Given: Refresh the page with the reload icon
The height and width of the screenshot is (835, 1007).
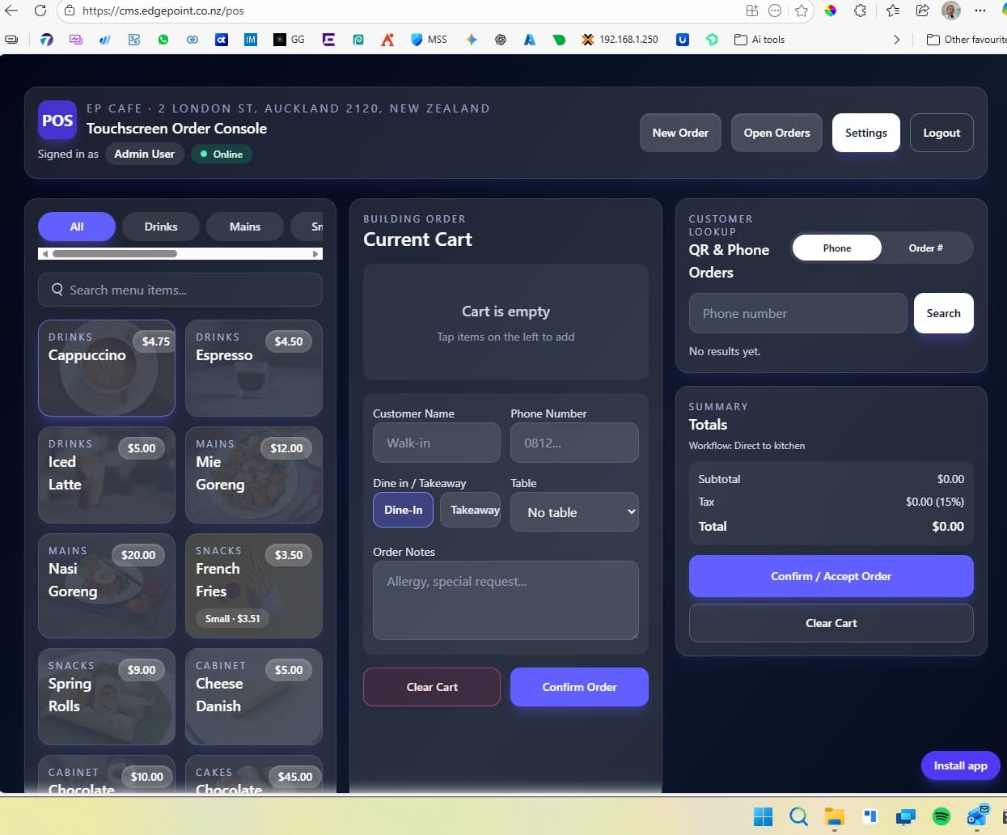Looking at the screenshot, I should coord(40,11).
